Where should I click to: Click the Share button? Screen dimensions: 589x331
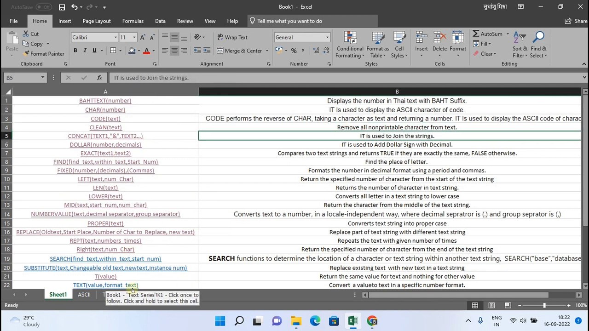pyautogui.click(x=576, y=21)
